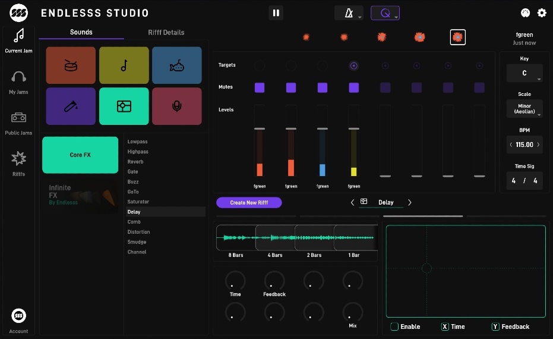Choose Lowpass effect from list
Image resolution: width=553 pixels, height=339 pixels.
(x=138, y=142)
